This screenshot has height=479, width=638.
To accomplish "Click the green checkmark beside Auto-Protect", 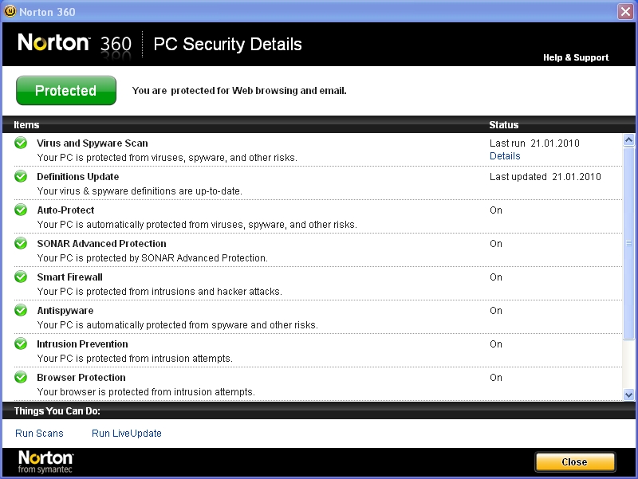I will (x=21, y=210).
